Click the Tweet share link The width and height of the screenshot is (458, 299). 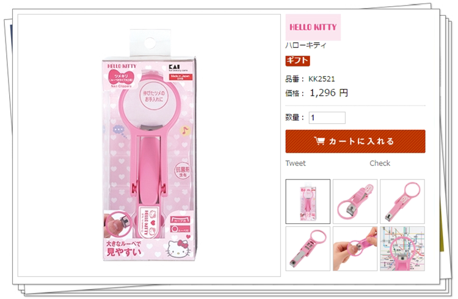point(296,163)
